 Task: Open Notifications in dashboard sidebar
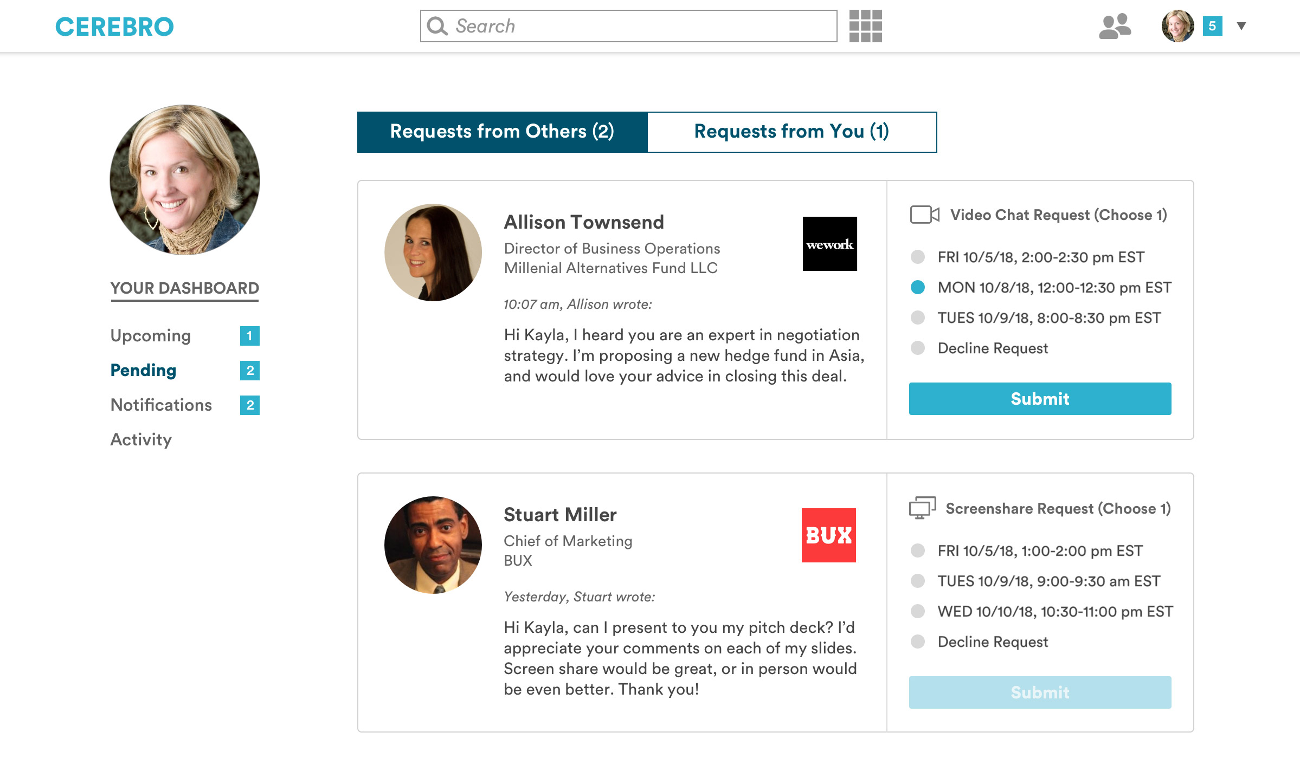(x=161, y=405)
